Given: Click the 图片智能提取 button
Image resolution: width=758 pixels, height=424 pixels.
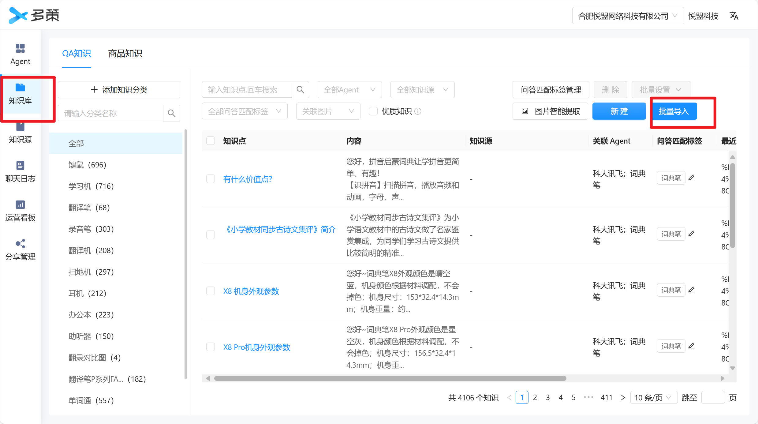Looking at the screenshot, I should point(550,111).
